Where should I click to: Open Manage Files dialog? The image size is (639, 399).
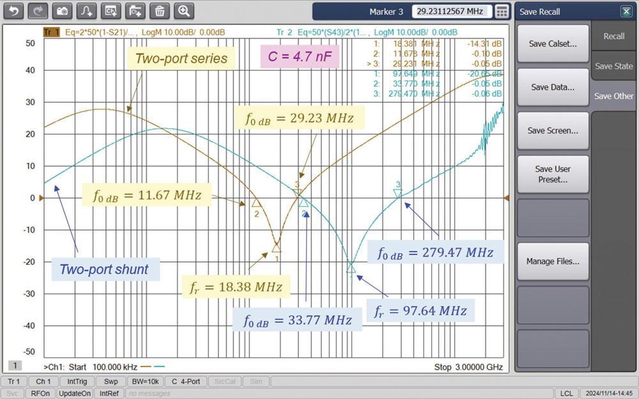pos(553,261)
